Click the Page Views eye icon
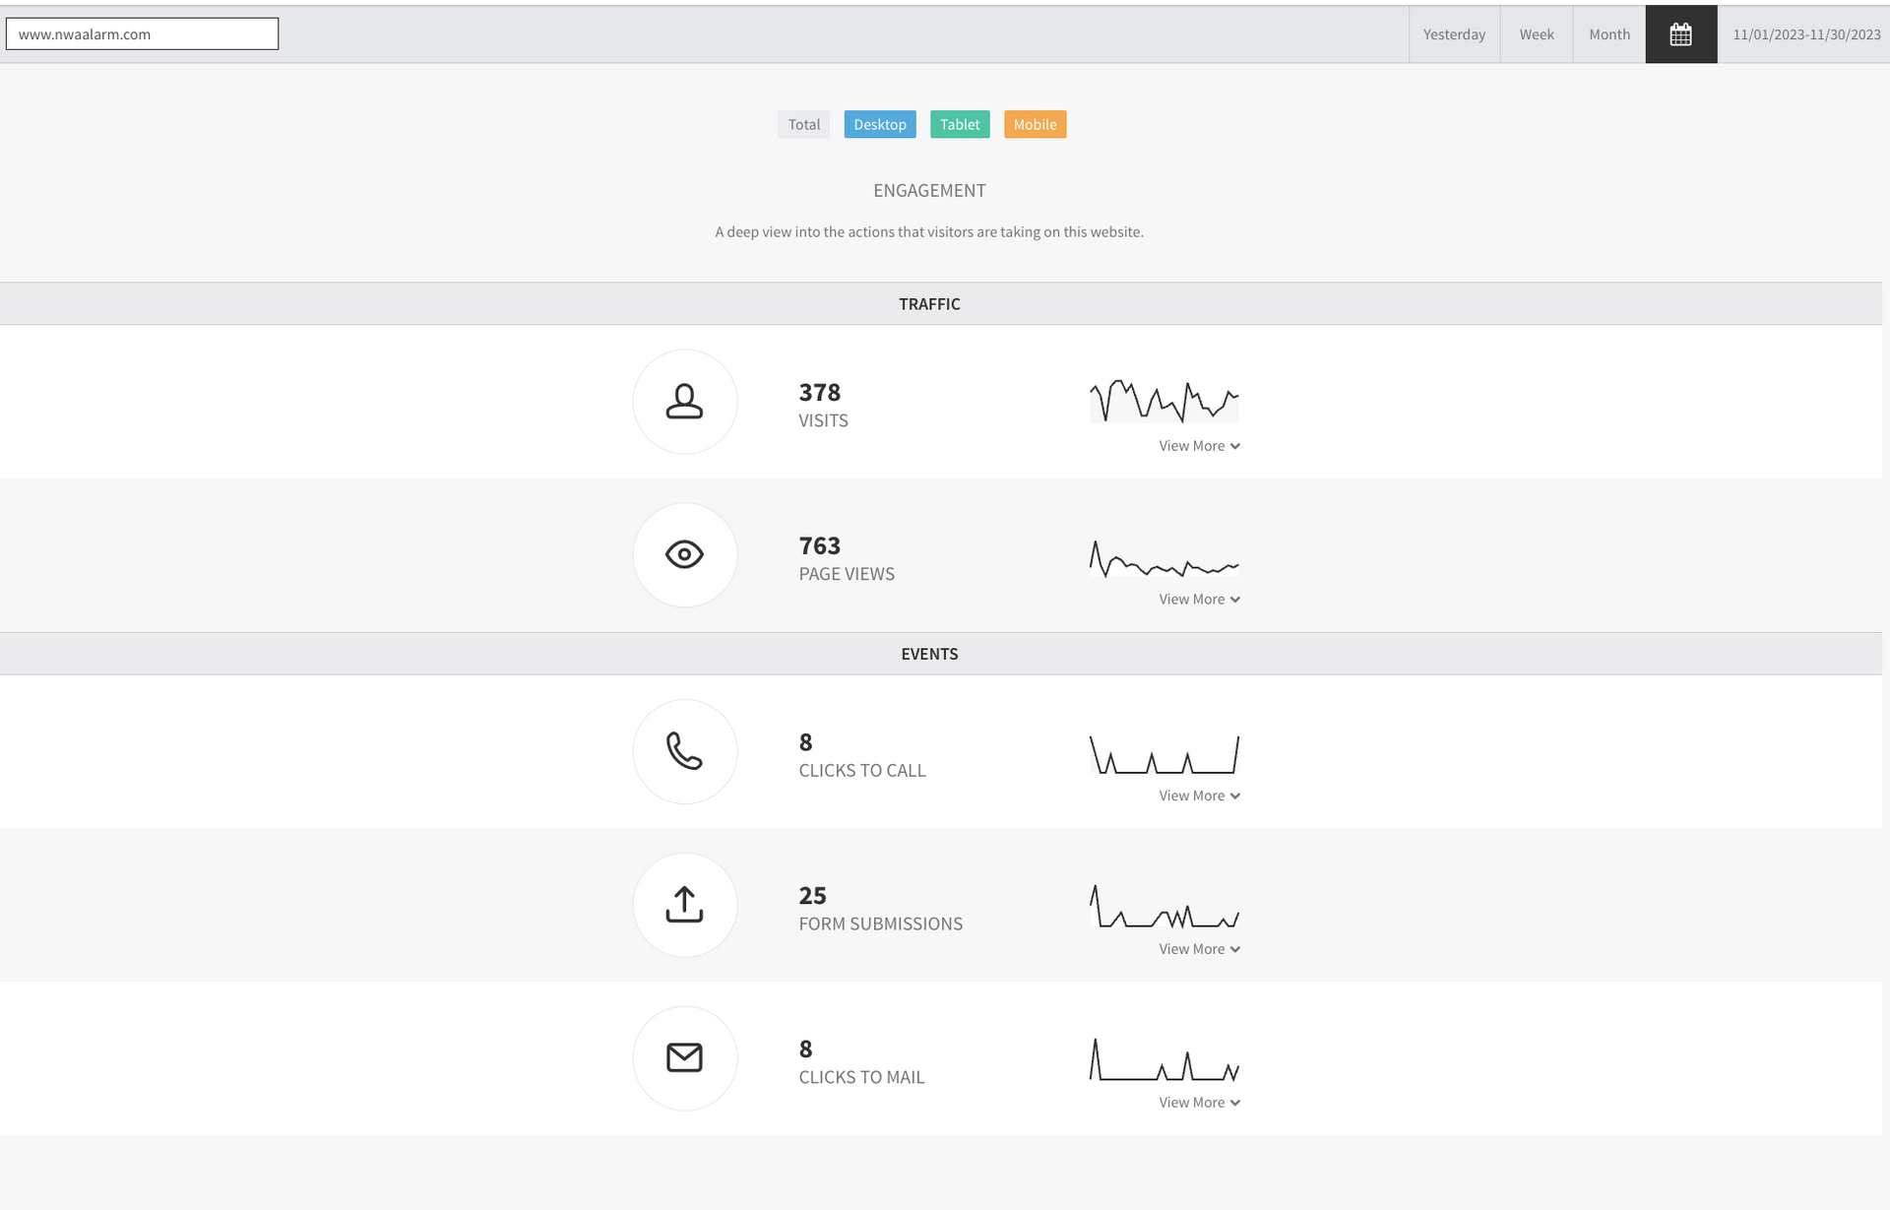Image resolution: width=1890 pixels, height=1210 pixels. [x=684, y=554]
